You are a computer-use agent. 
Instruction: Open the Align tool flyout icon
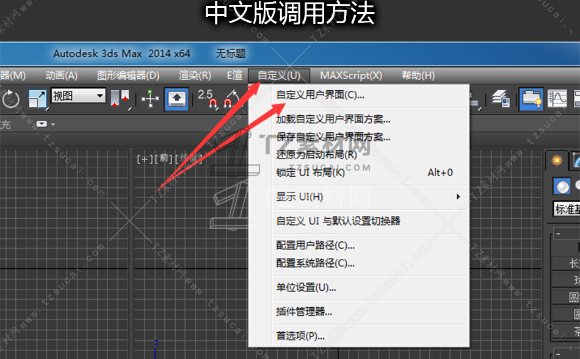click(476, 101)
